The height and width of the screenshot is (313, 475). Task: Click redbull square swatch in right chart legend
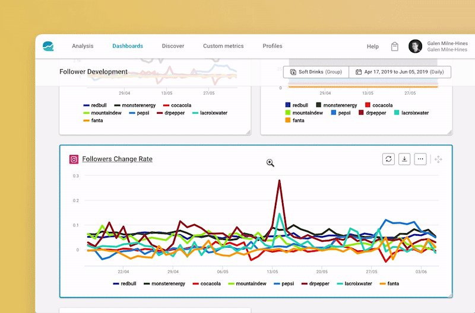(x=288, y=105)
